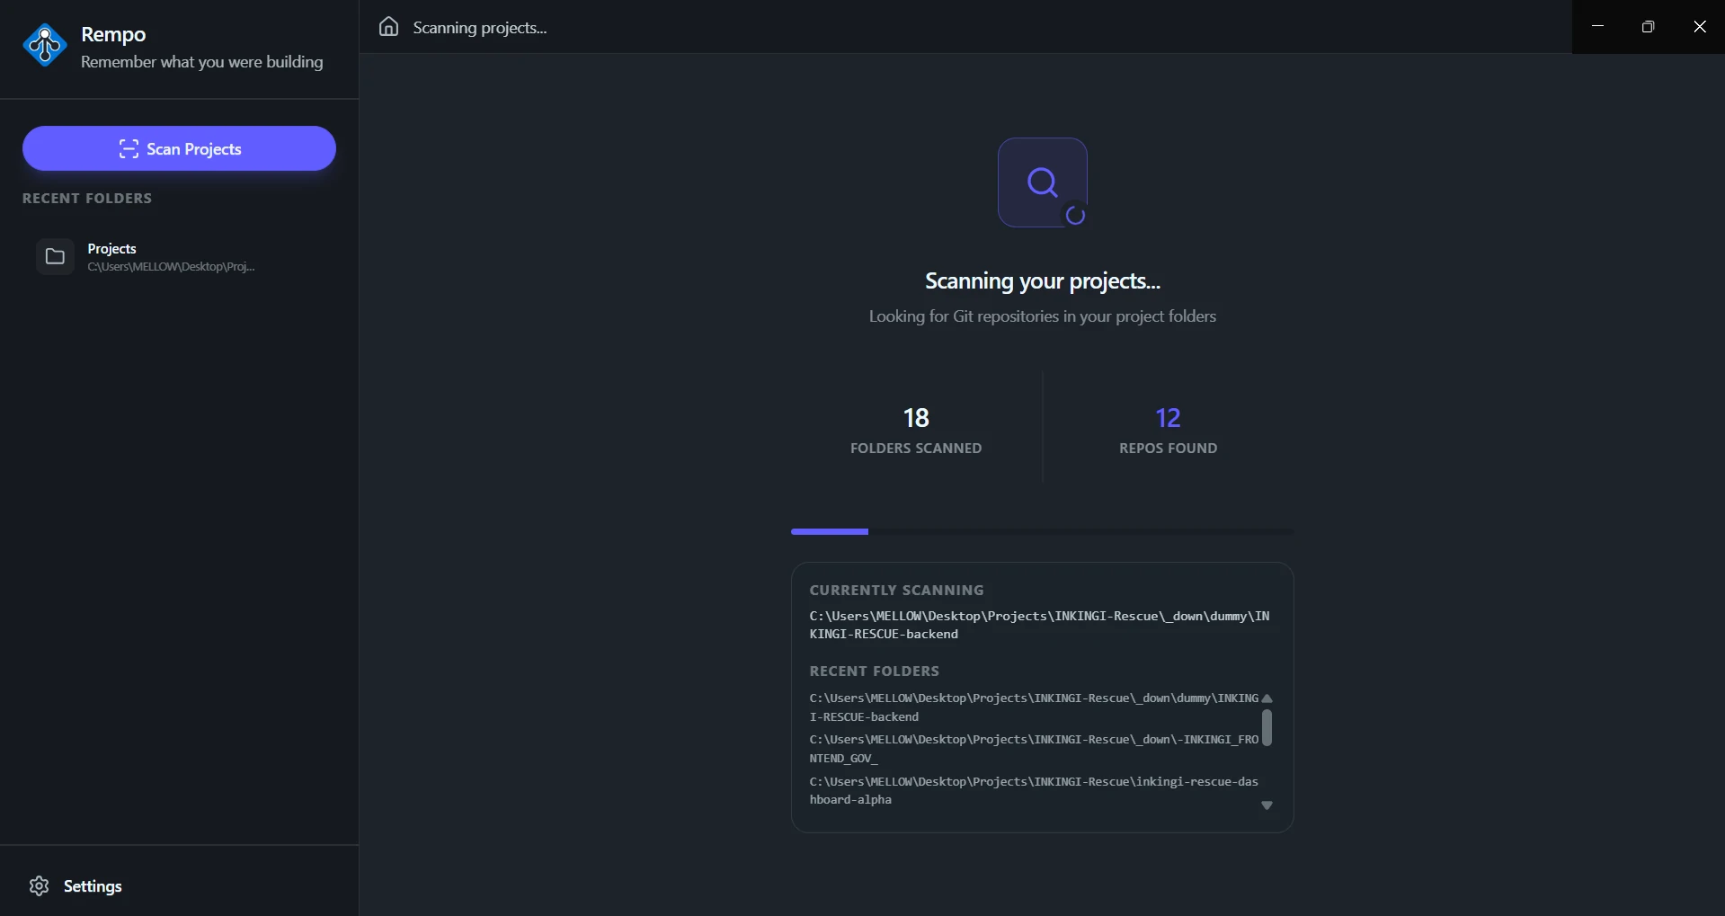Click the spinning loader beside search icon
This screenshot has width=1725, height=916.
[x=1076, y=216]
